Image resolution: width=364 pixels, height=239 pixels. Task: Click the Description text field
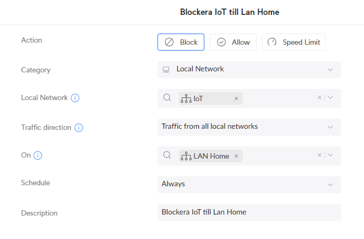click(249, 212)
